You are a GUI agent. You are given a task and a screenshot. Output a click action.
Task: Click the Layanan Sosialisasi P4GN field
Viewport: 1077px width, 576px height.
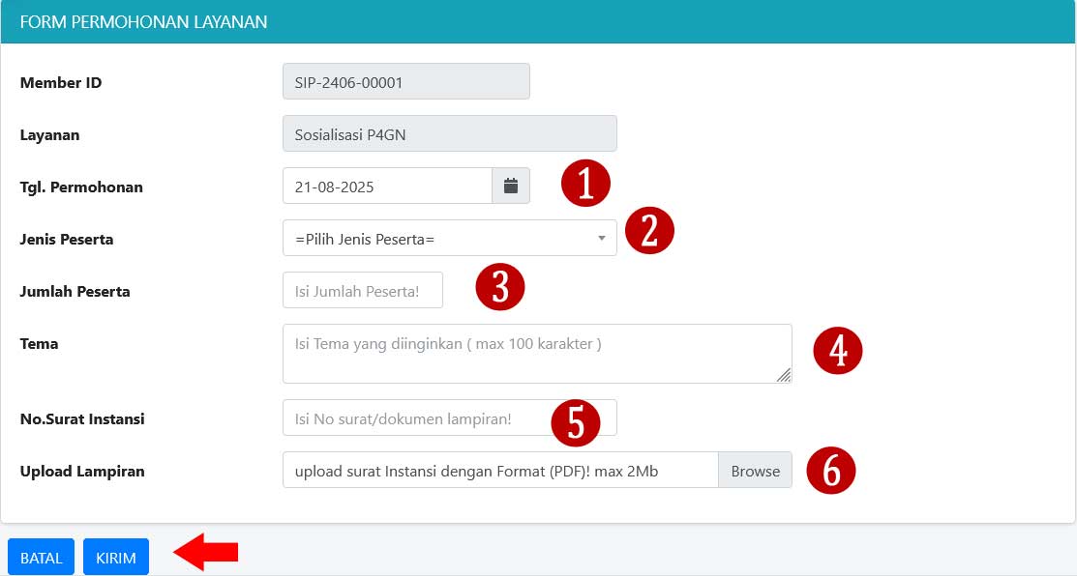(449, 133)
